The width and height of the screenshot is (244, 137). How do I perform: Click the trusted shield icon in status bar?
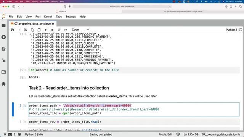pyautogui.click(x=178, y=134)
